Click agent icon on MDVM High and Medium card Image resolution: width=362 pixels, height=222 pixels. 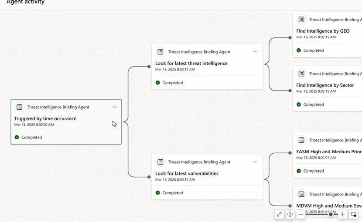(x=301, y=194)
